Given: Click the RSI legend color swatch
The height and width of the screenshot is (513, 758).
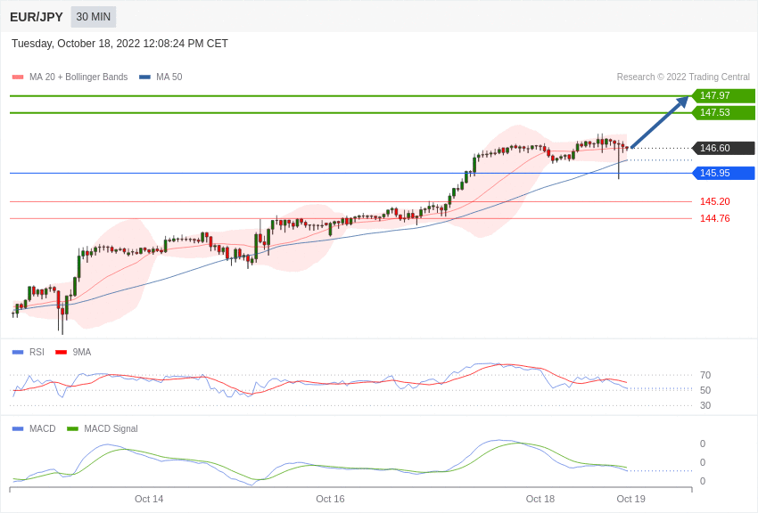Looking at the screenshot, I should tap(18, 353).
